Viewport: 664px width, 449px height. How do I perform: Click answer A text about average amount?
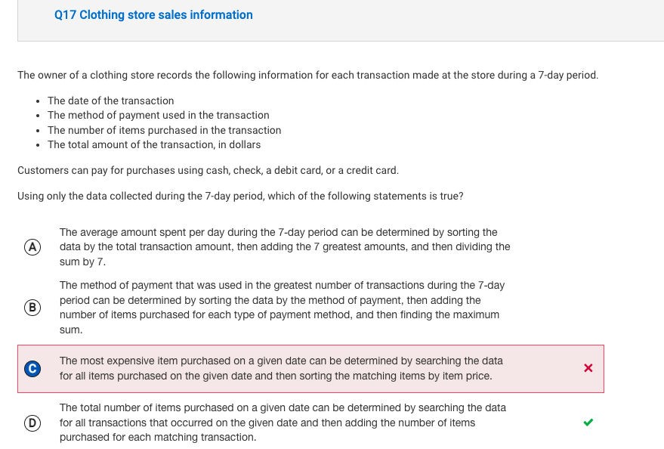(x=285, y=247)
